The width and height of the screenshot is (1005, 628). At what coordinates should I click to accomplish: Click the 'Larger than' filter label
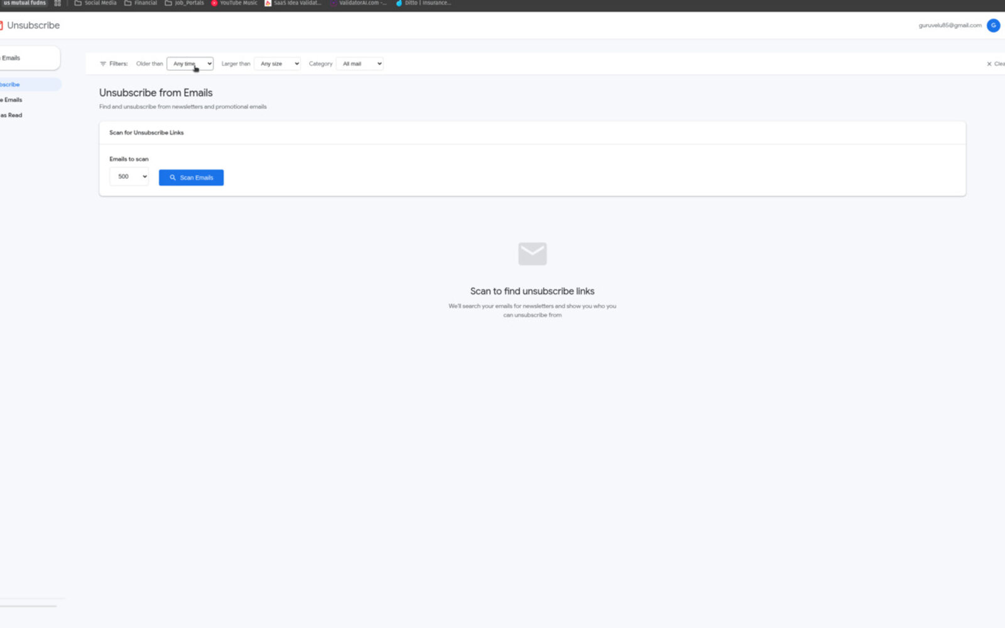pos(236,63)
